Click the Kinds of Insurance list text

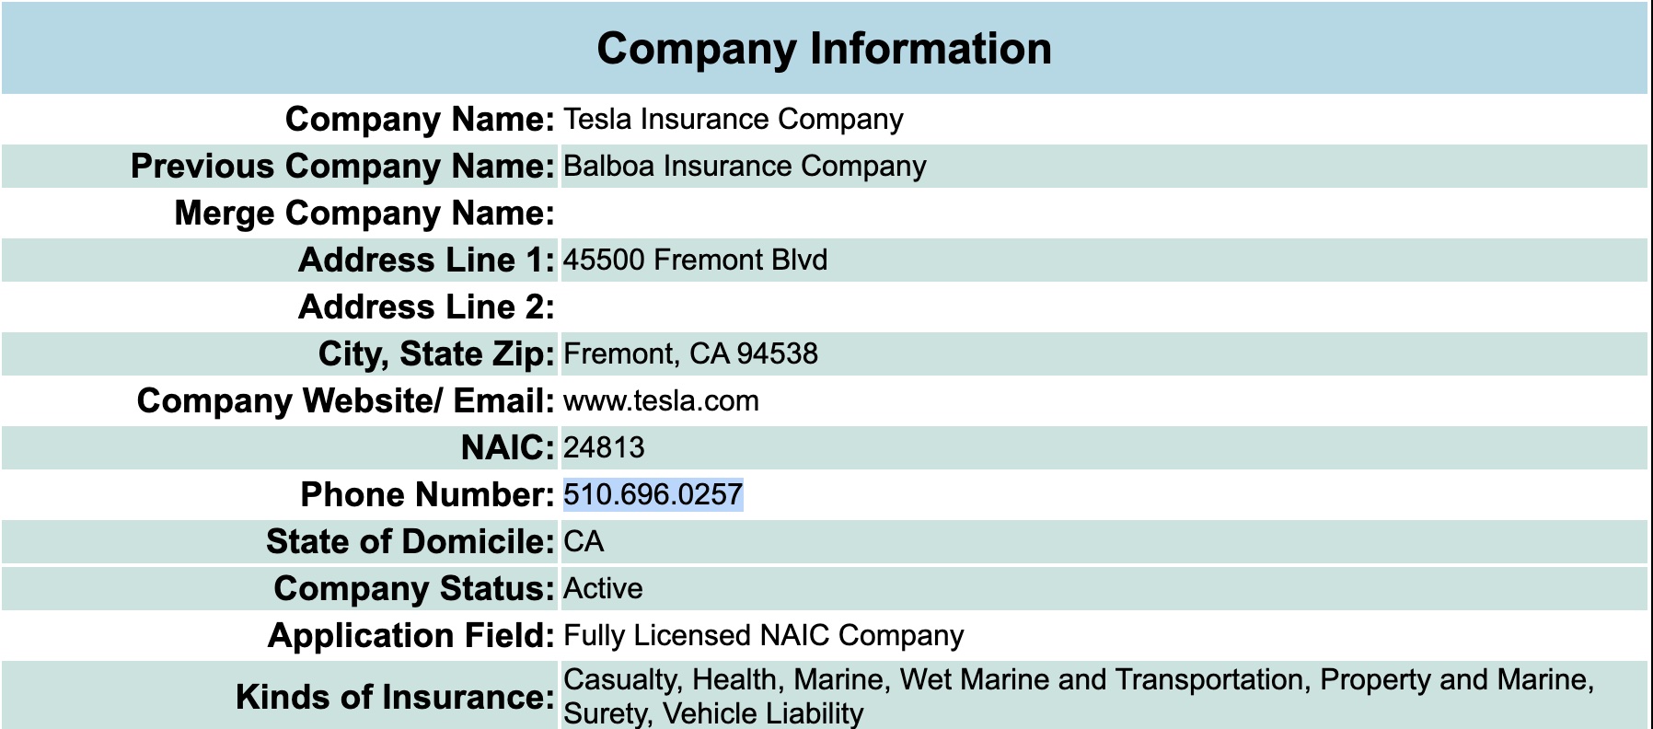tap(1079, 696)
